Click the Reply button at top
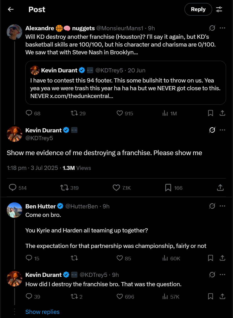The width and height of the screenshot is (233, 318). pos(198,10)
